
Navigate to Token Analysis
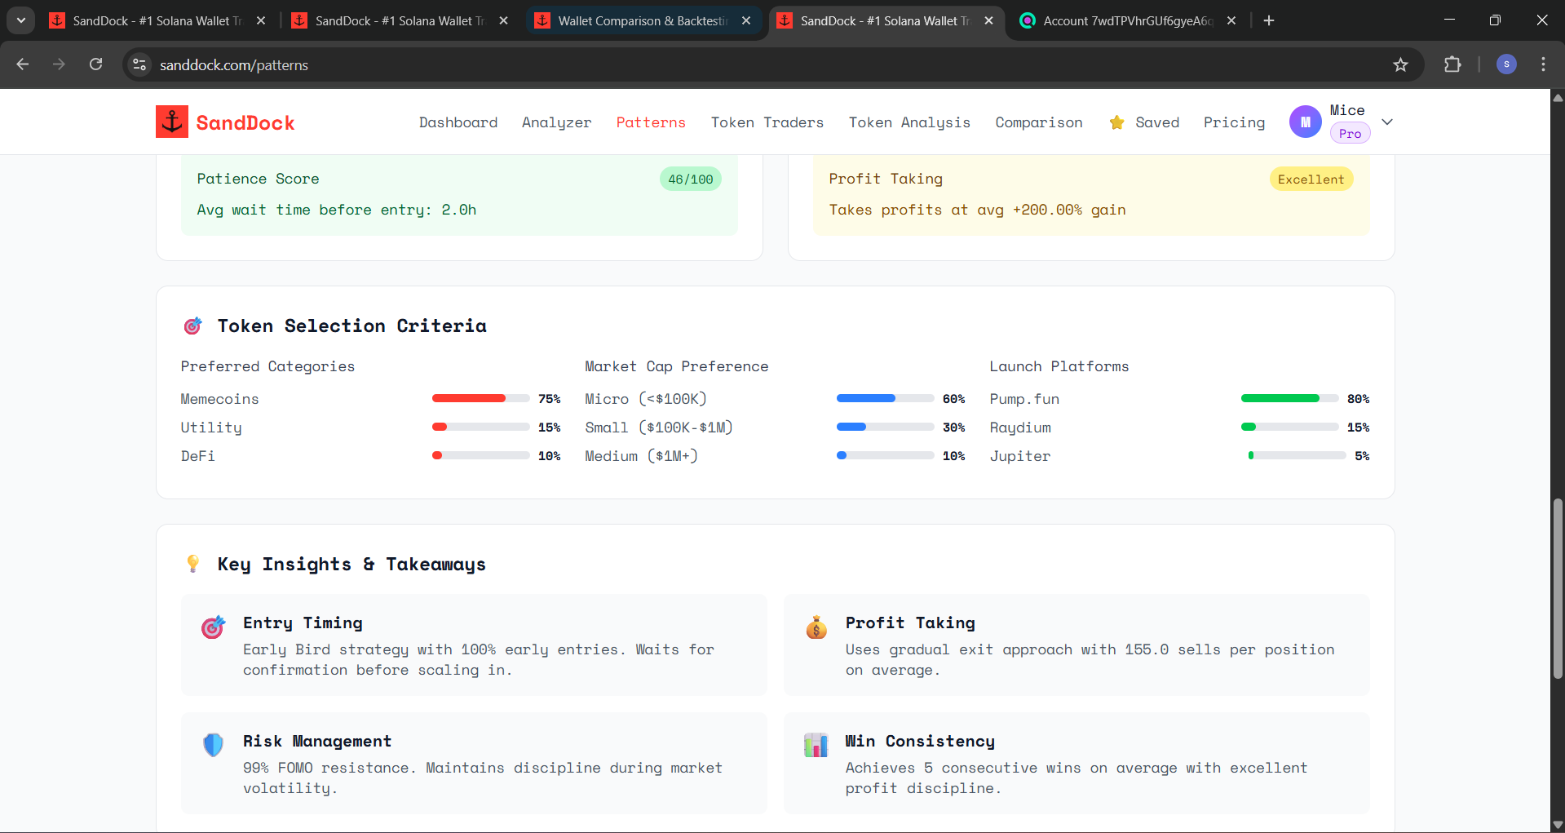909,122
